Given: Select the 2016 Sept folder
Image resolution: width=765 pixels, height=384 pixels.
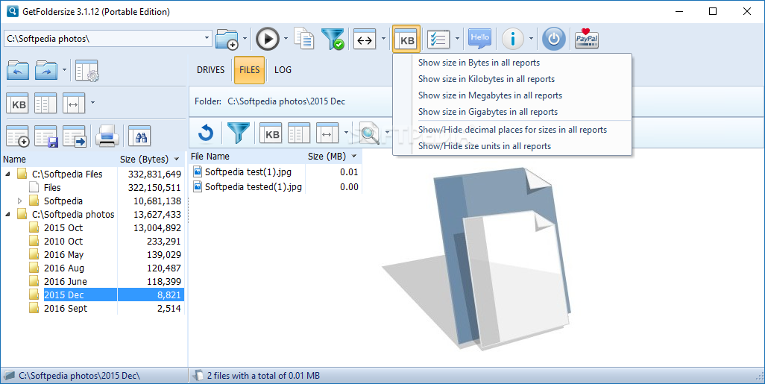Looking at the screenshot, I should [x=66, y=309].
